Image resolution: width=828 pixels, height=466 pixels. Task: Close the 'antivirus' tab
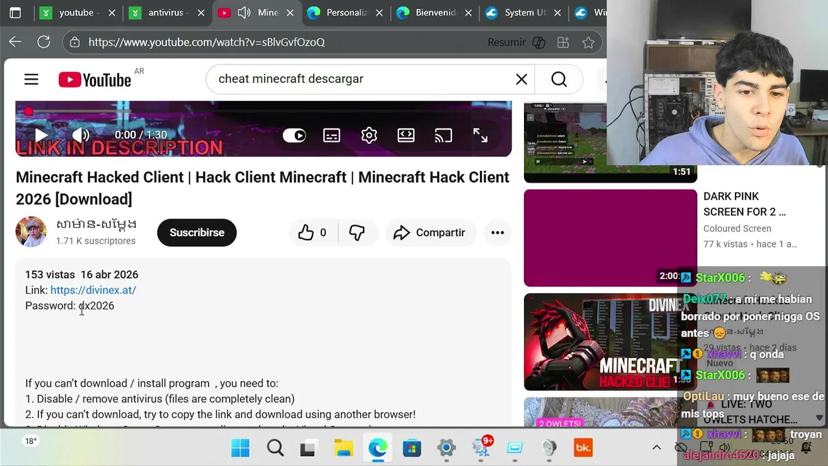[201, 12]
